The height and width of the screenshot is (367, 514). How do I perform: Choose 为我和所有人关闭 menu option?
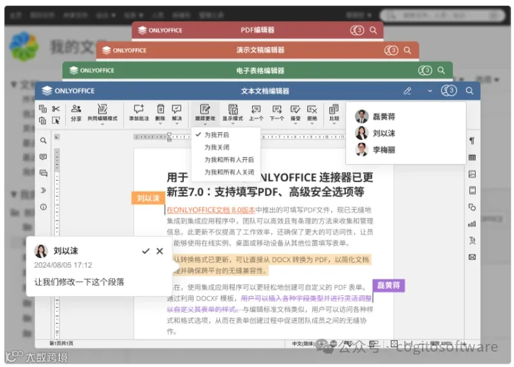point(226,172)
